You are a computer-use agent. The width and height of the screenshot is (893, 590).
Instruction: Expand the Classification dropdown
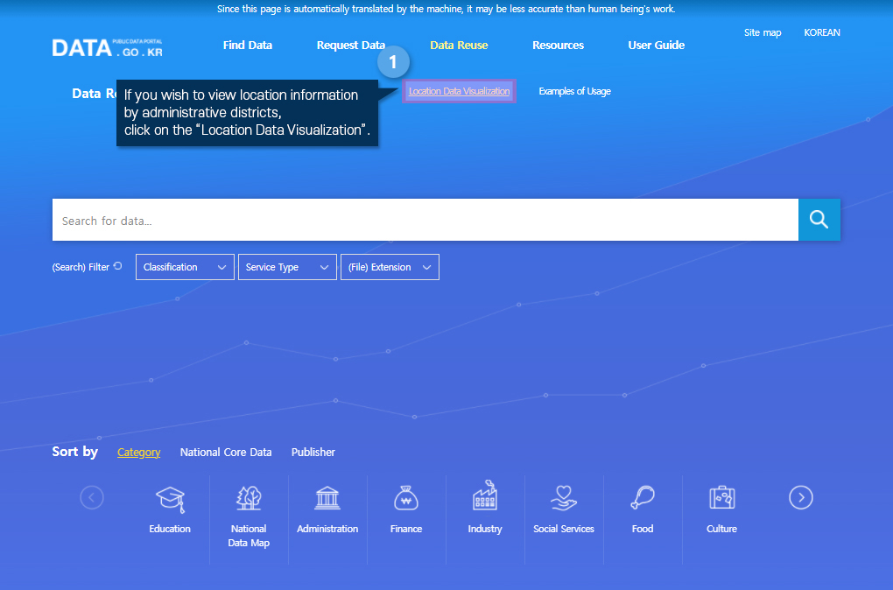pyautogui.click(x=185, y=267)
